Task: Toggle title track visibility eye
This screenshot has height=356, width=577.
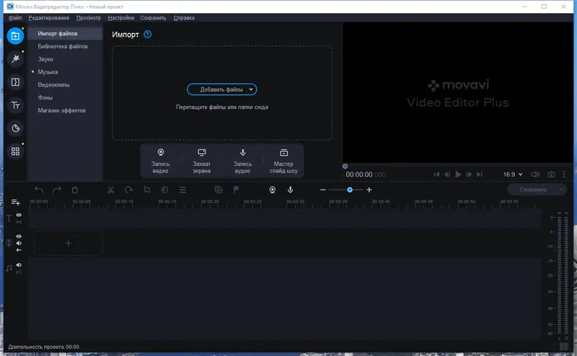Action: (x=19, y=215)
